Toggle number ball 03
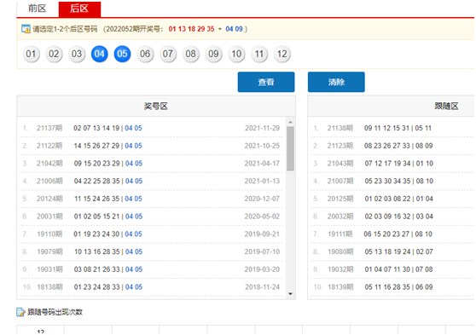Viewport: 476px width, 335px height. (x=77, y=54)
